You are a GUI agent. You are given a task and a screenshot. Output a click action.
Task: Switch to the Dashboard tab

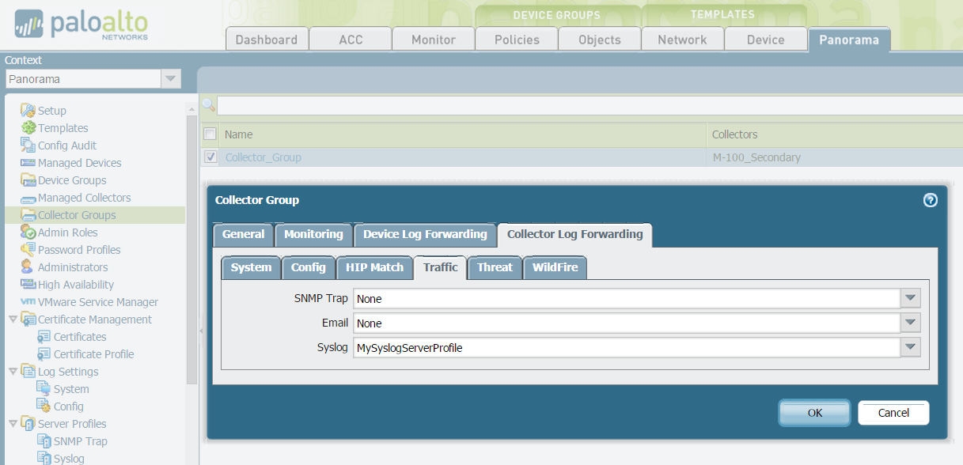(267, 40)
